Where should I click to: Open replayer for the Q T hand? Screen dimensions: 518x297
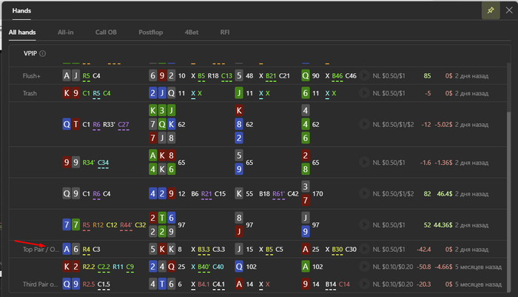pyautogui.click(x=364, y=124)
